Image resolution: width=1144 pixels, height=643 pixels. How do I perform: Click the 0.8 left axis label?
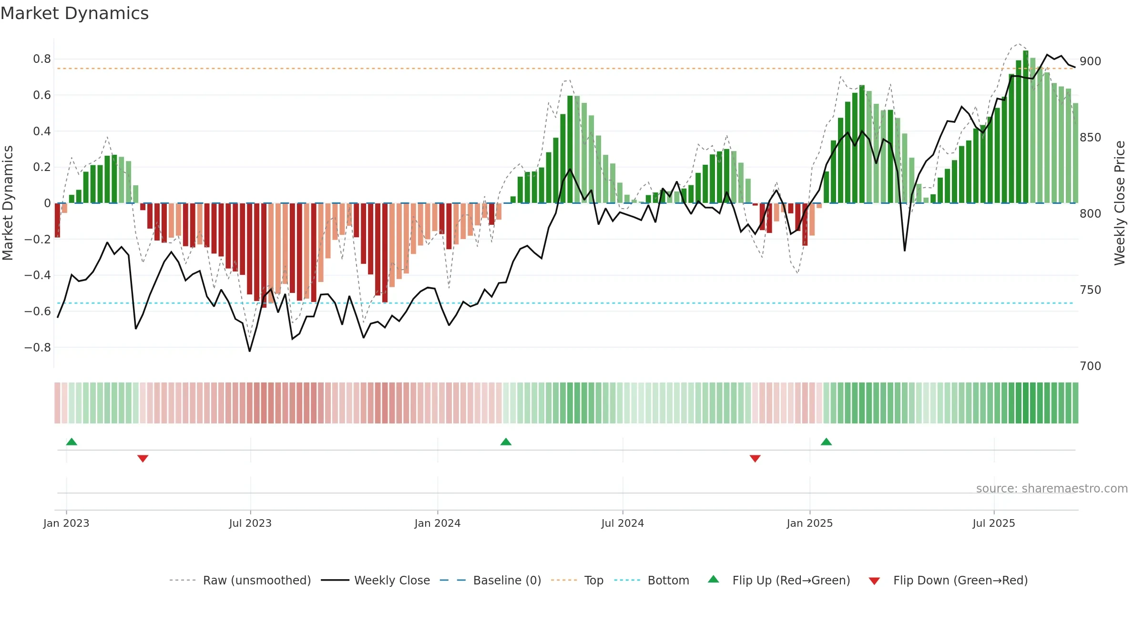coord(42,59)
